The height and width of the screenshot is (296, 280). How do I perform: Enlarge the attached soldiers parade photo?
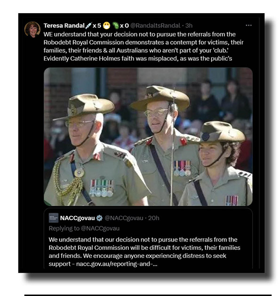point(148,136)
